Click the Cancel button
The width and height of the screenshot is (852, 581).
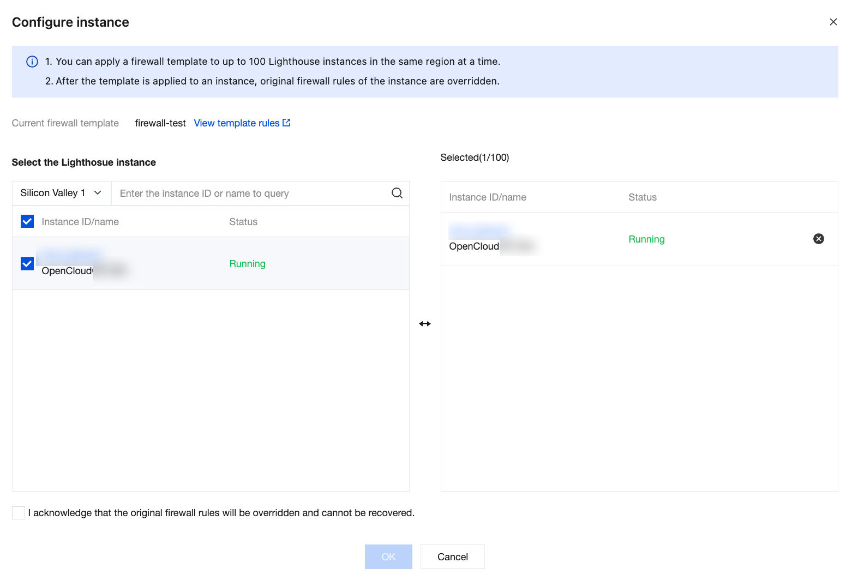(x=452, y=556)
